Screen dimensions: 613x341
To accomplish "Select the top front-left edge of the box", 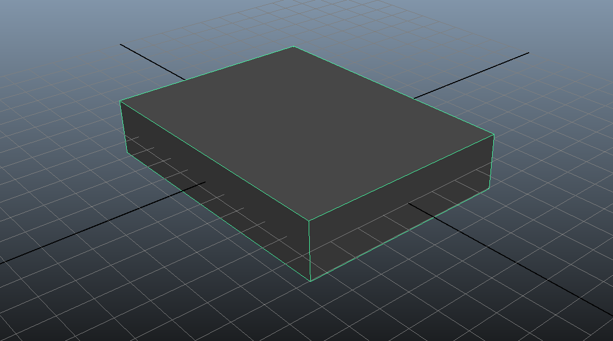I will pyautogui.click(x=214, y=161).
